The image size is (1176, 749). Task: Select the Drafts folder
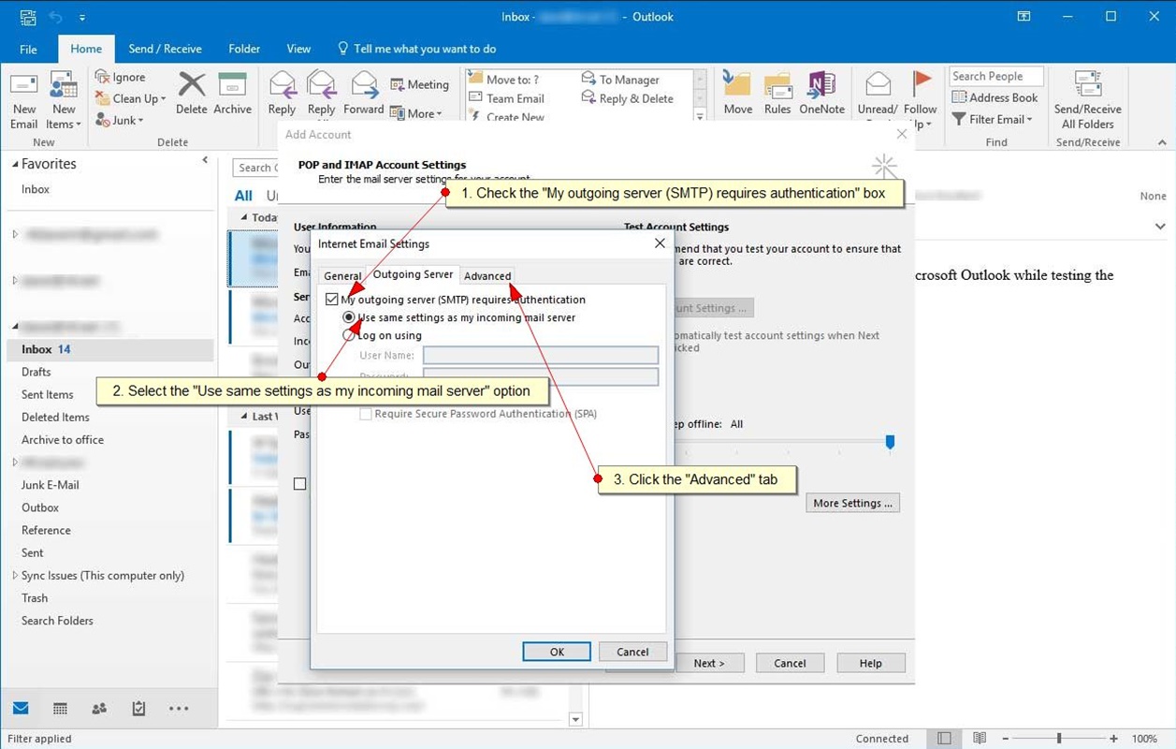click(x=36, y=372)
